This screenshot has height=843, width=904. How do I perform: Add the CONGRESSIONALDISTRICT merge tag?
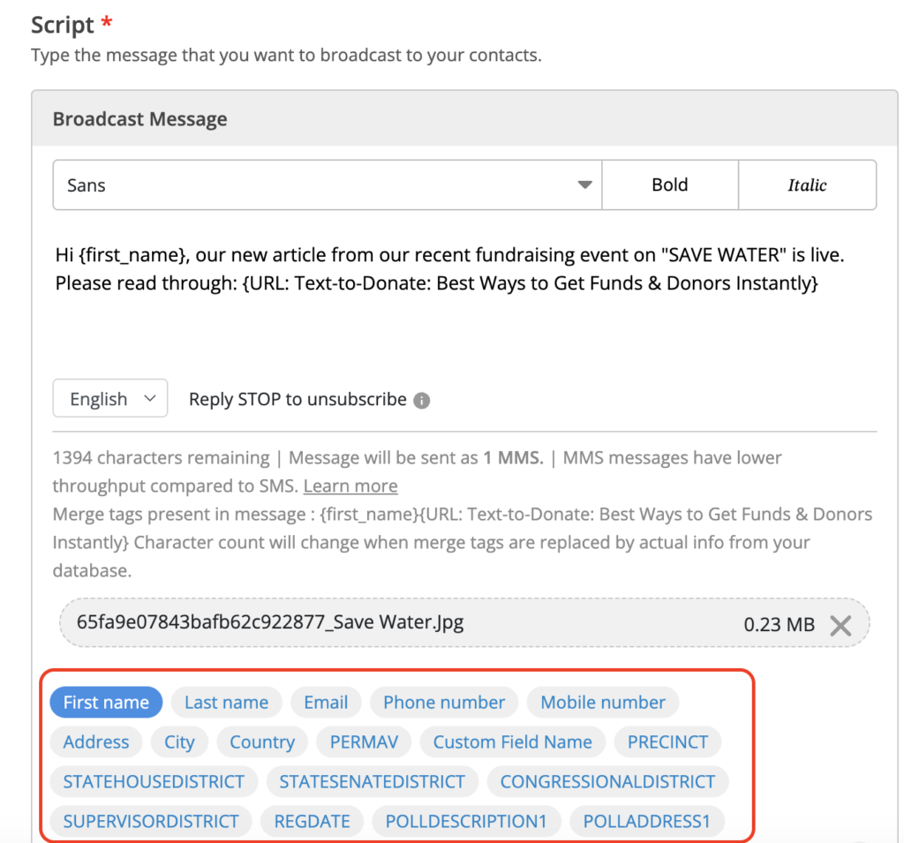point(607,782)
